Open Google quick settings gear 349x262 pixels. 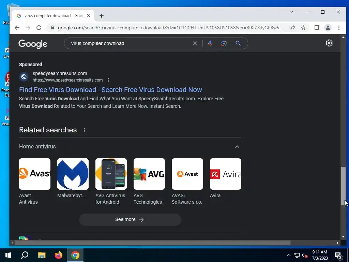coord(329,43)
